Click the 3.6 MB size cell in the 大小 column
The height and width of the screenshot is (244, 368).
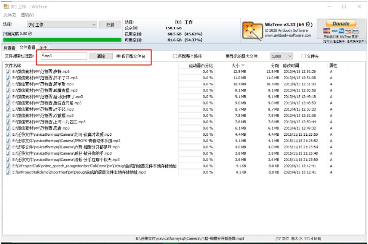coord(240,160)
